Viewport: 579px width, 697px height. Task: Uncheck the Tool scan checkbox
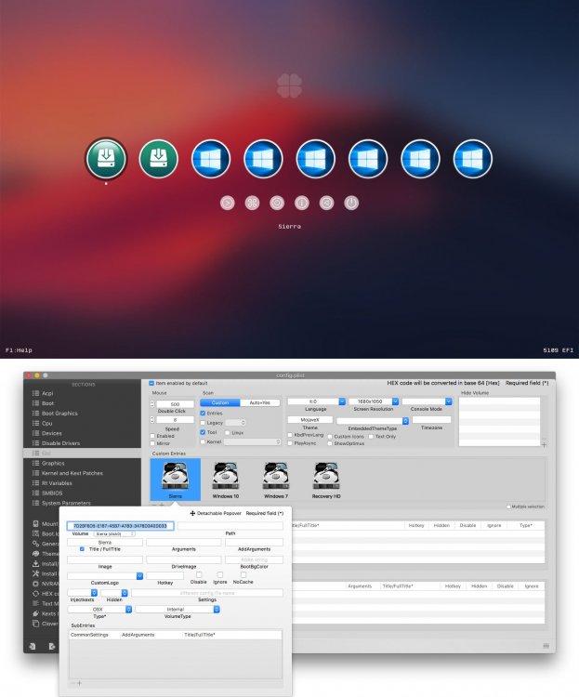(x=203, y=432)
